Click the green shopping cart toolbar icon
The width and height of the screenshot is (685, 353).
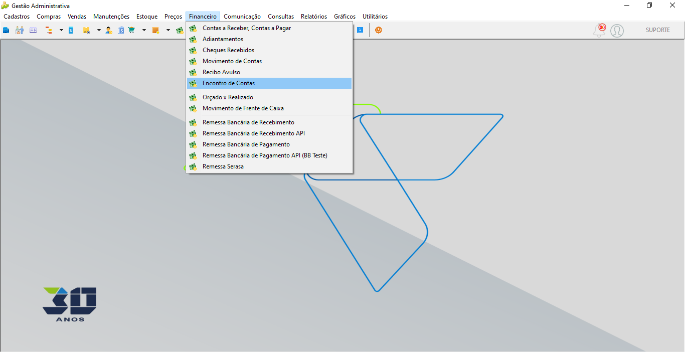click(x=131, y=30)
